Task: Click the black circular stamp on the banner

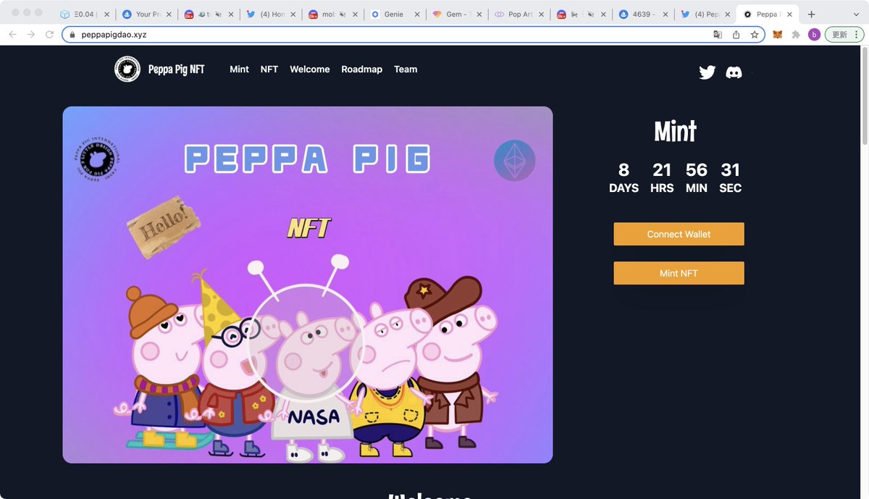Action: click(97, 159)
